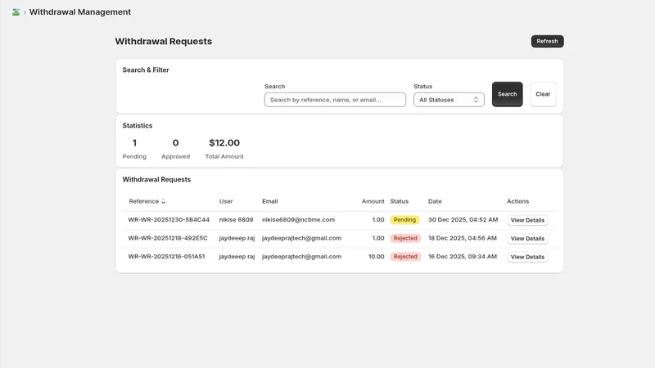Click the 10.00 amount cell
The width and height of the screenshot is (655, 368).
point(377,257)
